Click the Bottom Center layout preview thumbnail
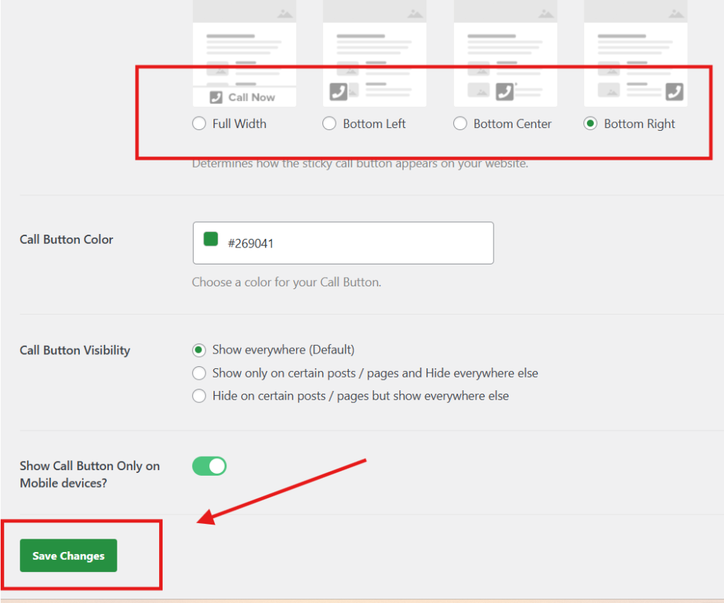The height and width of the screenshot is (603, 724). coord(505,53)
